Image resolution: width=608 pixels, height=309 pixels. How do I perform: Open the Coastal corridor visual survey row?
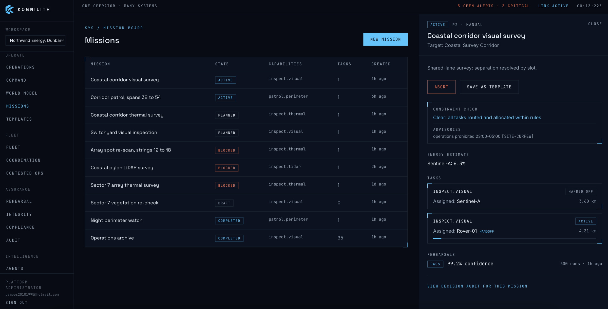pyautogui.click(x=246, y=80)
